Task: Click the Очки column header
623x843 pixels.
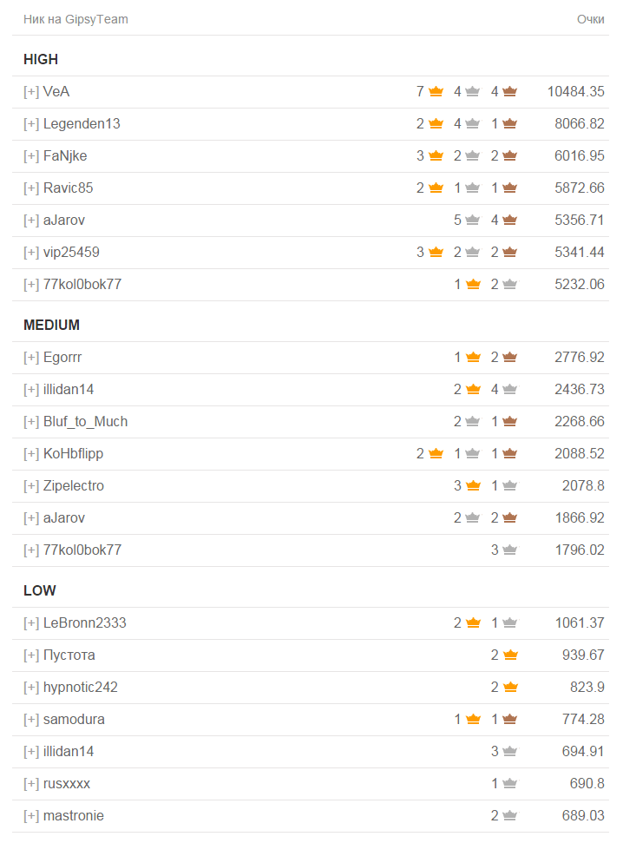Action: 590,19
